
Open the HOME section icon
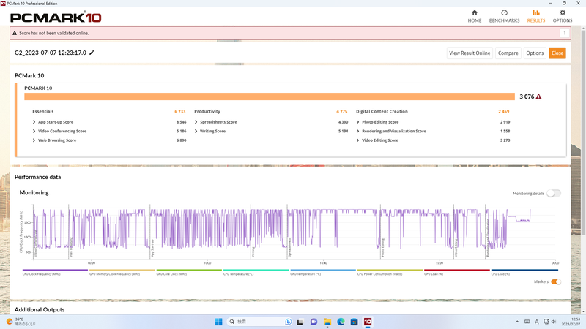(474, 12)
